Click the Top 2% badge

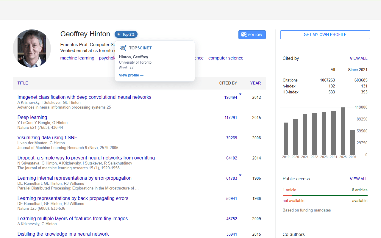coord(126,35)
